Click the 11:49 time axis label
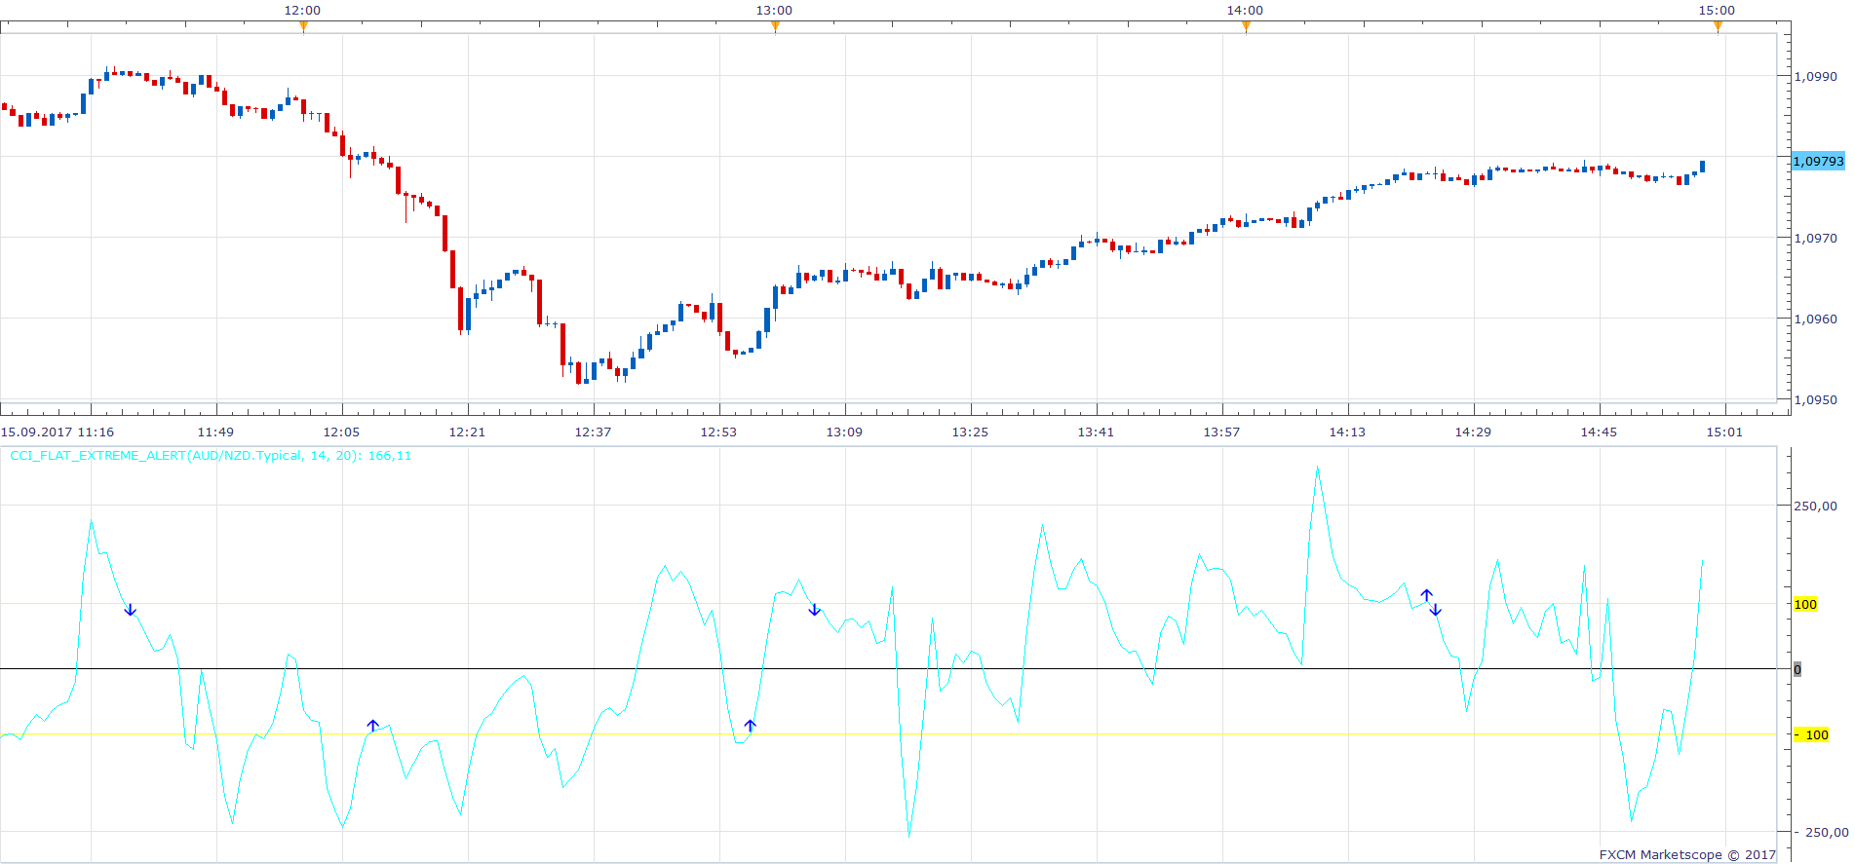This screenshot has width=1855, height=864. [215, 432]
